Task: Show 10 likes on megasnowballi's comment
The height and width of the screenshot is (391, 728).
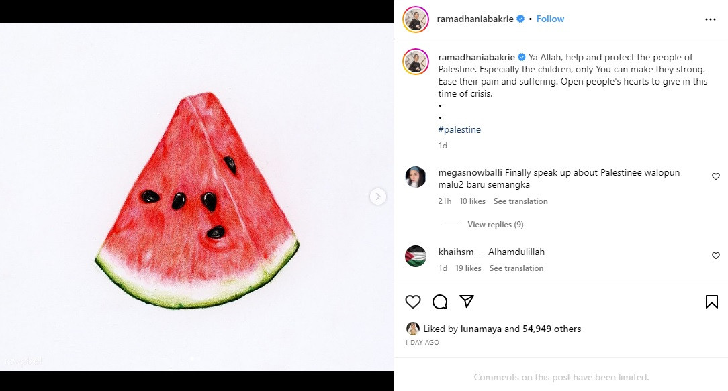Action: coord(472,201)
